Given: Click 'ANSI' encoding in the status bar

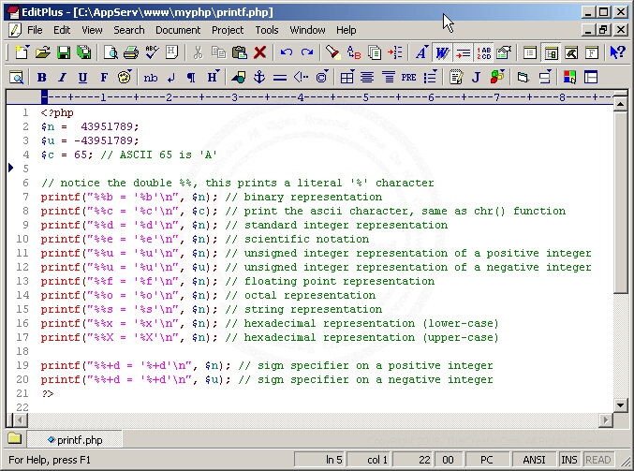Looking at the screenshot, I should point(534,460).
